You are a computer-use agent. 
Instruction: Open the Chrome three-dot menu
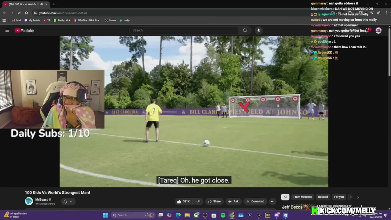pyautogui.click(x=386, y=13)
